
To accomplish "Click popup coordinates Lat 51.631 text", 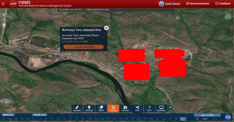I will [x=75, y=41].
